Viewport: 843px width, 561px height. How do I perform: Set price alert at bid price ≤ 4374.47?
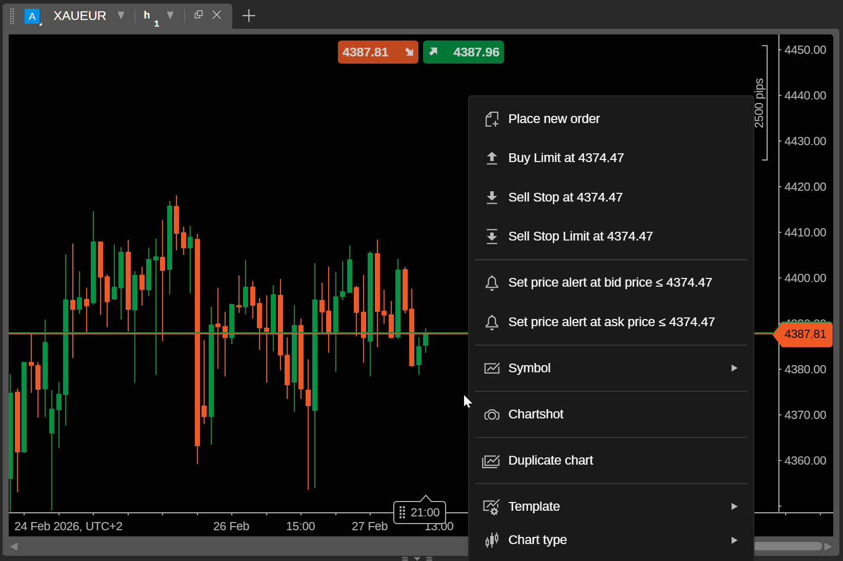pos(611,283)
